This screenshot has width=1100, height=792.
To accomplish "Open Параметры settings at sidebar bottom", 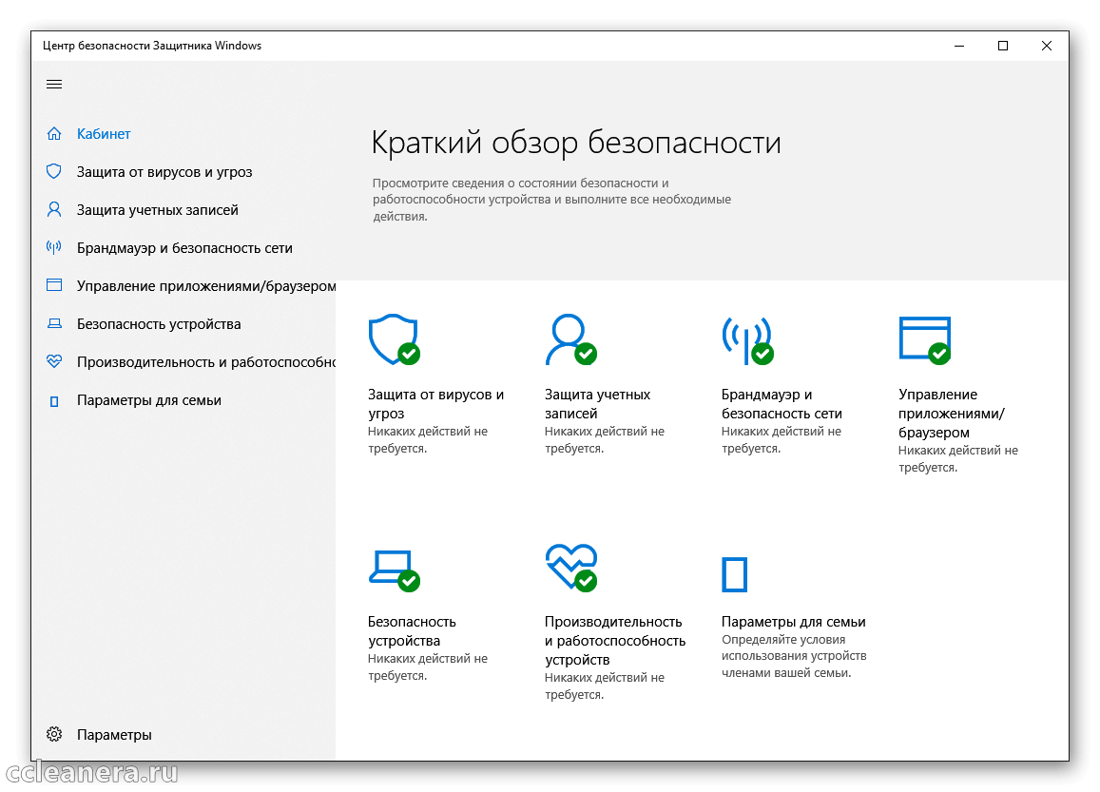I will [114, 734].
